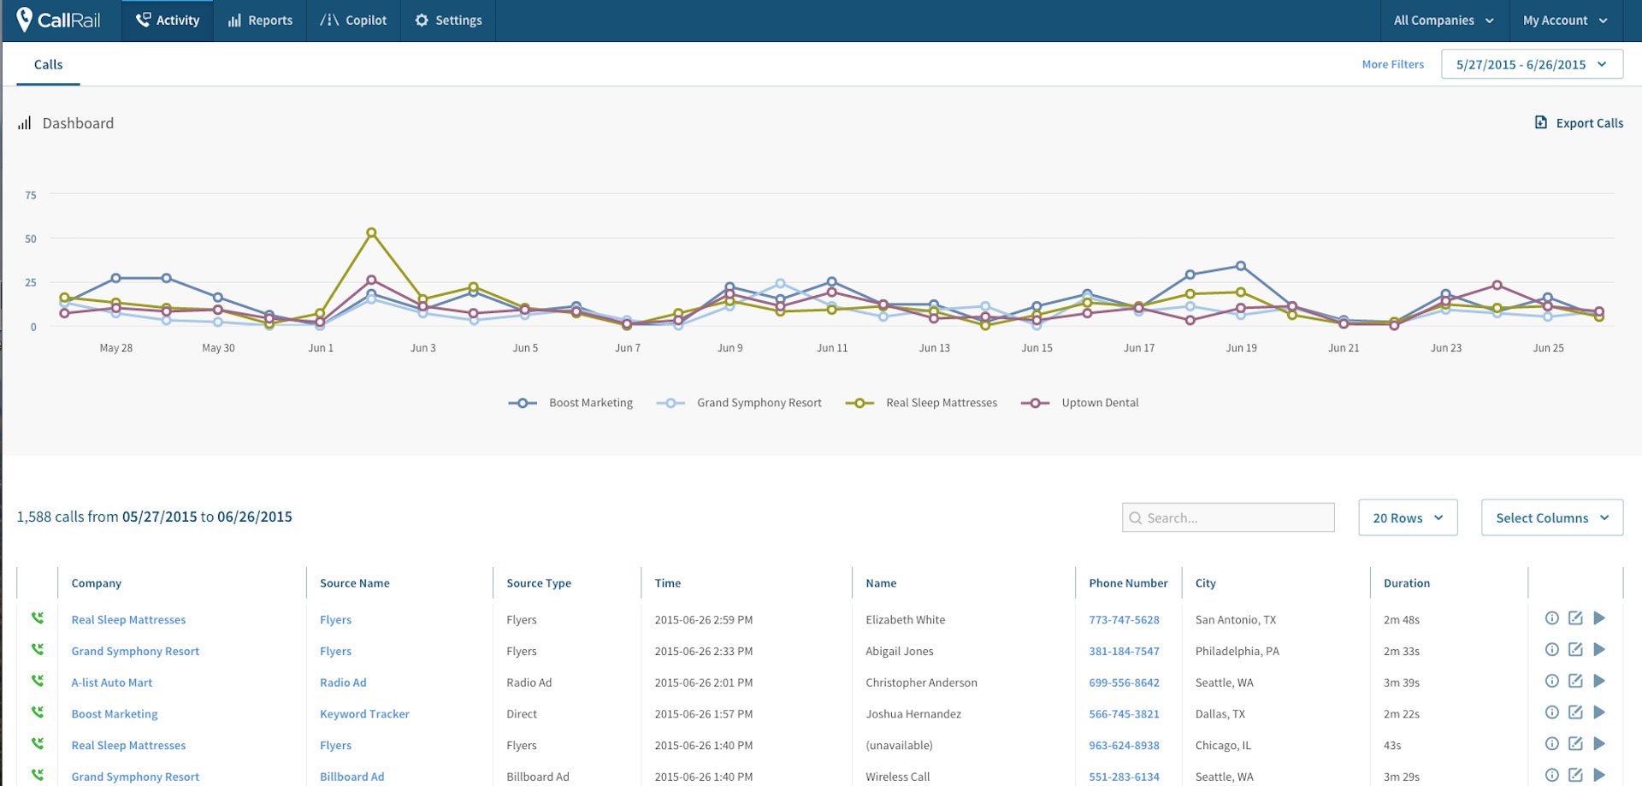Screen dimensions: 1642x786
Task: Edit notes for Abigail Jones's call
Action: [x=1575, y=650]
